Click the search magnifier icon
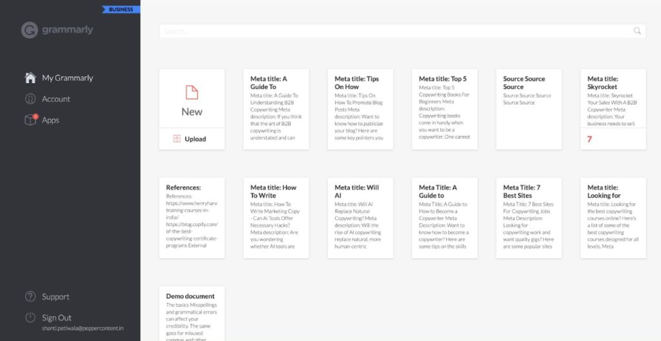Screen dimensions: 661x341 point(637,31)
